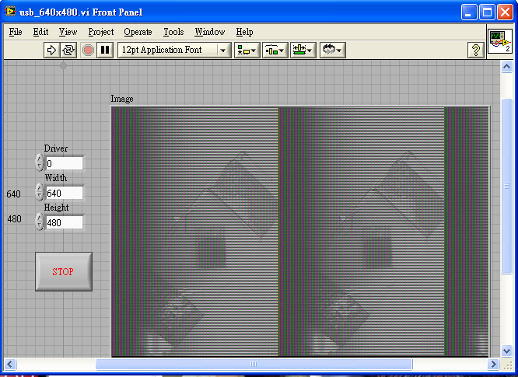The height and width of the screenshot is (377, 518).
Task: Open the View menu
Action: coord(68,32)
